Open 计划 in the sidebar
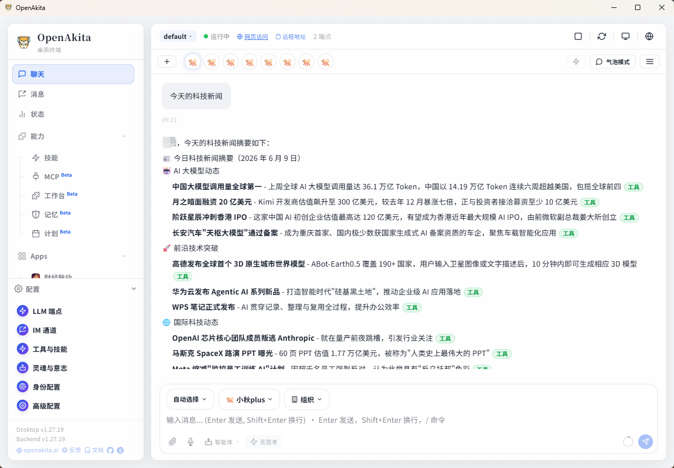This screenshot has width=674, height=468. pos(80,233)
